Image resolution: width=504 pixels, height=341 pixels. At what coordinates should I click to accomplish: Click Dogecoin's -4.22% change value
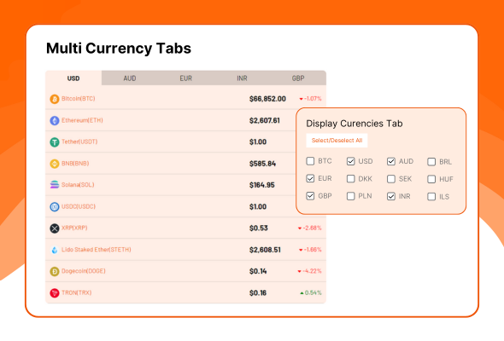[x=312, y=271]
